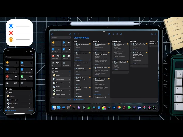Click the calendar details toolbar icon
The image size is (183, 137).
point(109,34)
